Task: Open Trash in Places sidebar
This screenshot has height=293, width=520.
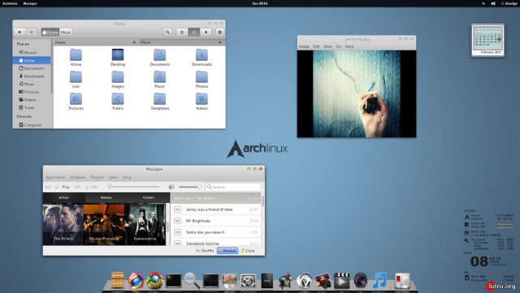Action: coord(32,108)
